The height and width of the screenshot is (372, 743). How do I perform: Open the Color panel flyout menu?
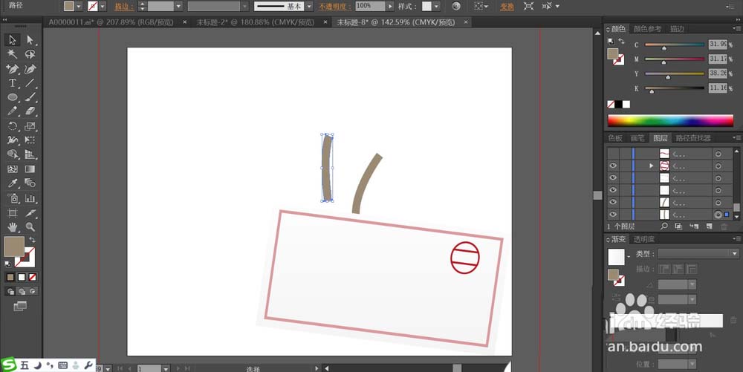pyautogui.click(x=737, y=30)
